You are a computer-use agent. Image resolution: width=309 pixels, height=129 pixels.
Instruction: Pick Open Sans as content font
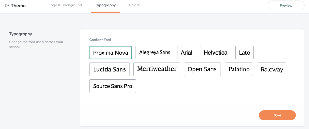pos(202,69)
